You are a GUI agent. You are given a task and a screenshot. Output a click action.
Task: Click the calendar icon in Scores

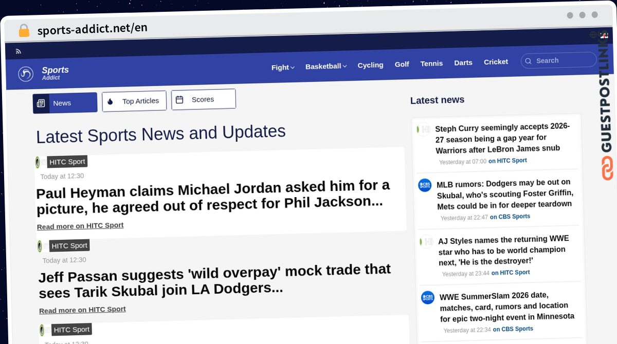point(179,100)
